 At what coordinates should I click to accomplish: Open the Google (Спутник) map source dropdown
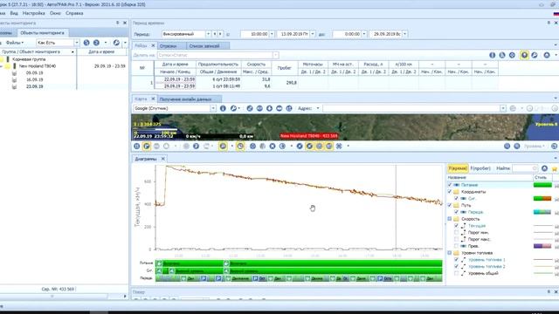(x=213, y=108)
